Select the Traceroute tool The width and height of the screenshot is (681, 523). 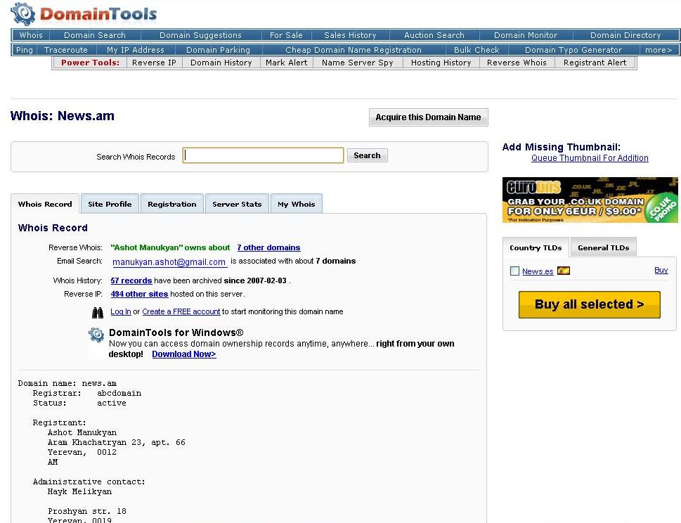click(x=66, y=50)
